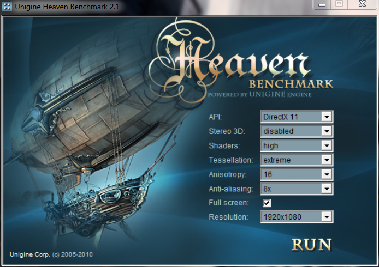Click 'POWERED BY UNIGINE ENGINE' text
Image resolution: width=379 pixels, height=267 pixels.
pos(259,94)
